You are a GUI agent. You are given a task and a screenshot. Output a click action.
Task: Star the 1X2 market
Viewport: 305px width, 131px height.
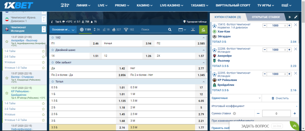coord(52,38)
